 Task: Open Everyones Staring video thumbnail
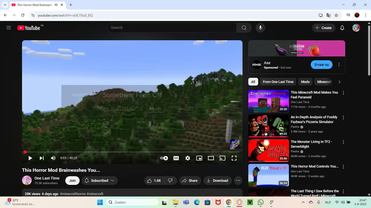coord(268,101)
